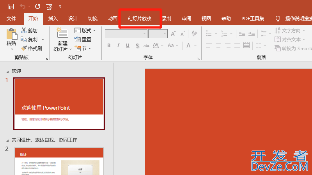
Task: Open the 帮助 (Help) tab
Action: click(x=226, y=19)
